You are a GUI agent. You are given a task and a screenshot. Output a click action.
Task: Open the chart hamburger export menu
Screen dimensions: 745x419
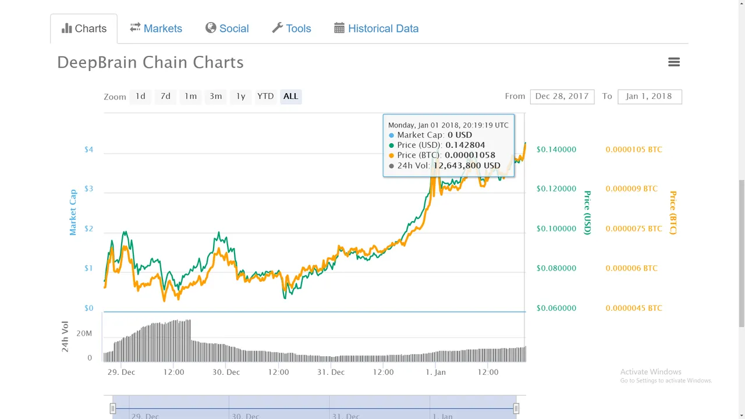[674, 62]
